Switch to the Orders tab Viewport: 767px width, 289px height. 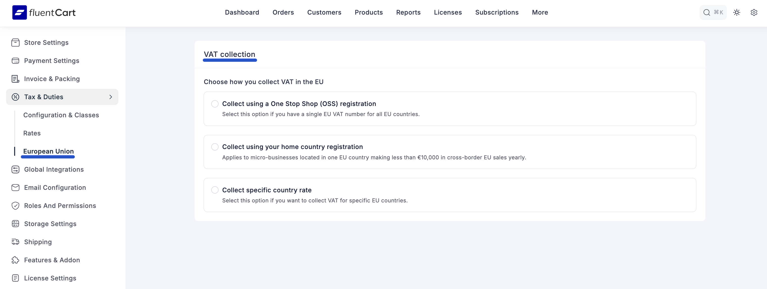coord(283,12)
